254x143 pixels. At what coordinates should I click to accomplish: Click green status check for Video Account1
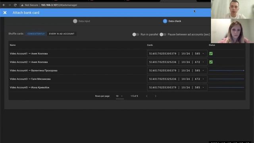[211, 54]
